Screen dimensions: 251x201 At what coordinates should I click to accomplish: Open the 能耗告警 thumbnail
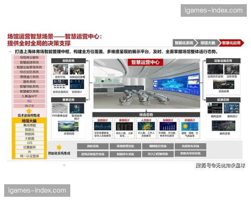coord(224,126)
